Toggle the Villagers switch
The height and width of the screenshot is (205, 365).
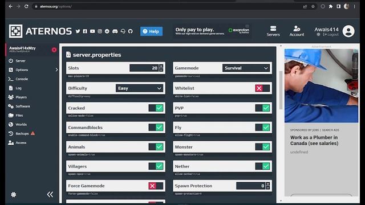click(x=156, y=166)
